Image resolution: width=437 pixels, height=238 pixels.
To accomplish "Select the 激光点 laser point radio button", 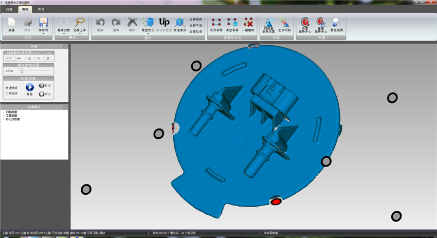I will 7,88.
